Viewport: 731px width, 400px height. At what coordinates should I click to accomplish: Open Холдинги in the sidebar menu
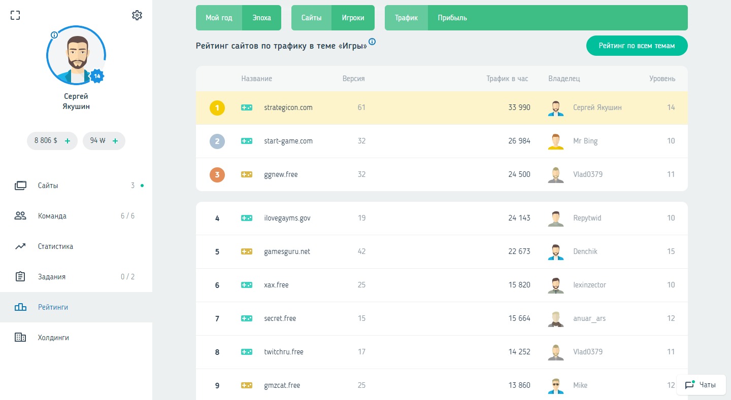point(53,338)
